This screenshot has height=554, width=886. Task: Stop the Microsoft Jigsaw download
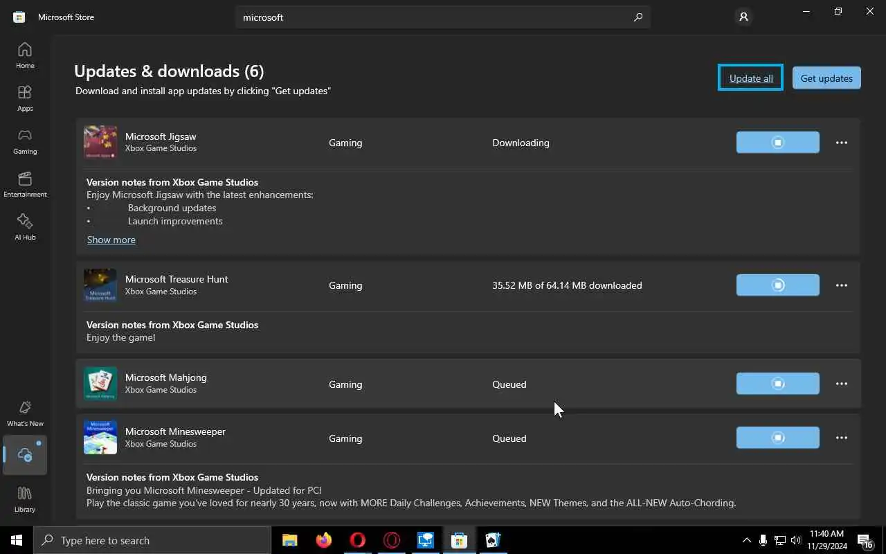tap(778, 143)
